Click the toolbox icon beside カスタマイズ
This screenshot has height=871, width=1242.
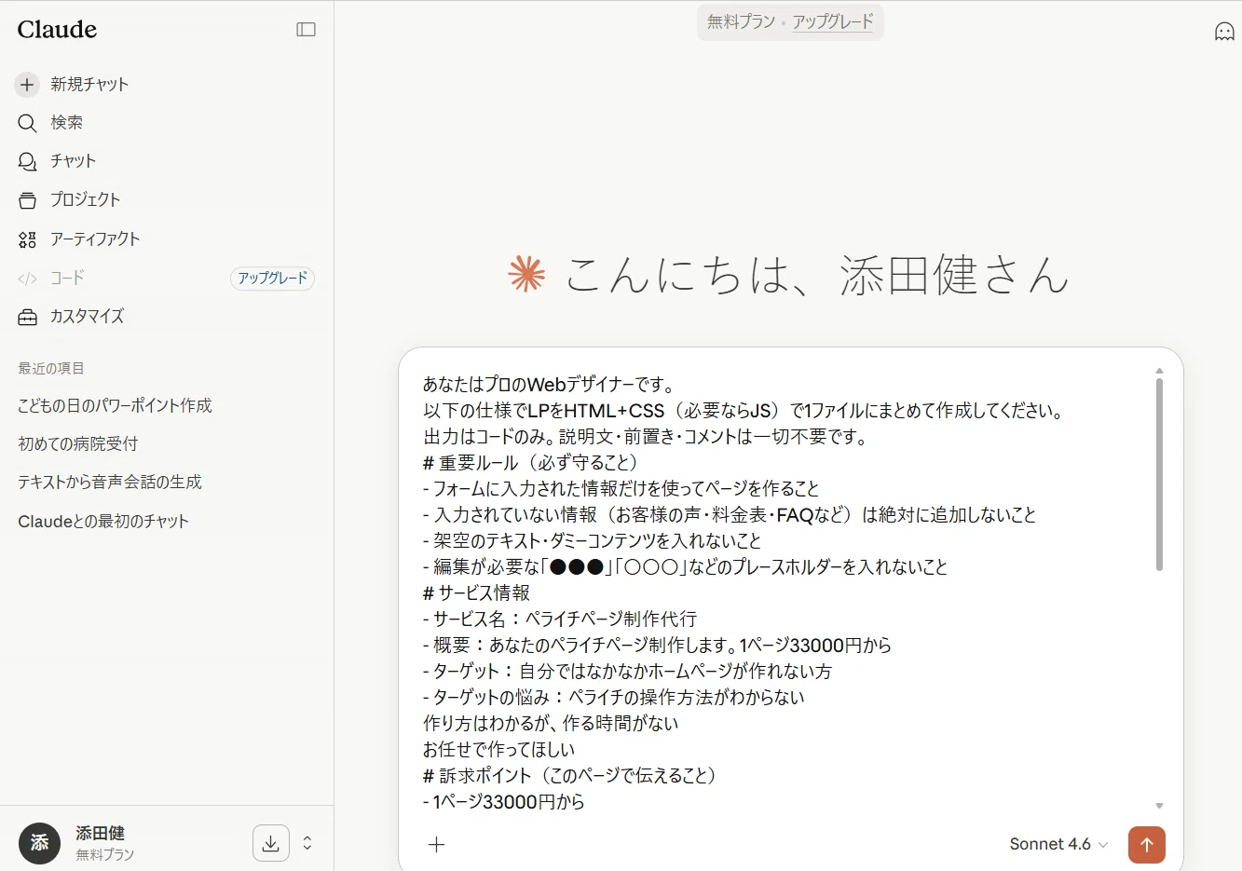point(27,317)
